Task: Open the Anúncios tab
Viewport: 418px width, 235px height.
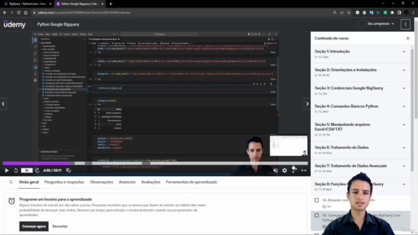Action: pyautogui.click(x=127, y=182)
